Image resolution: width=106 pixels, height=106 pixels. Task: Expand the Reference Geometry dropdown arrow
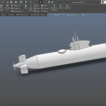(54, 12)
